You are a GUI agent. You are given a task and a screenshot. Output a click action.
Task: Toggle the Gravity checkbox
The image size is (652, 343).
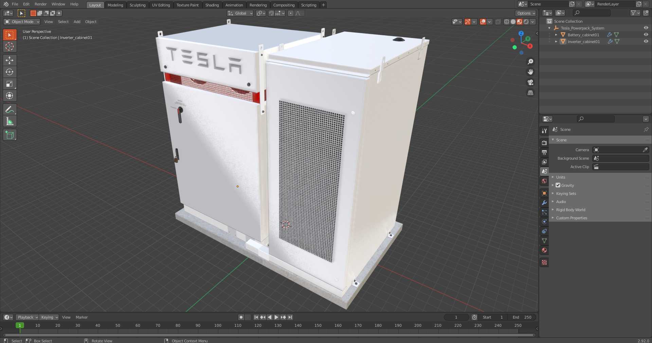pos(558,185)
